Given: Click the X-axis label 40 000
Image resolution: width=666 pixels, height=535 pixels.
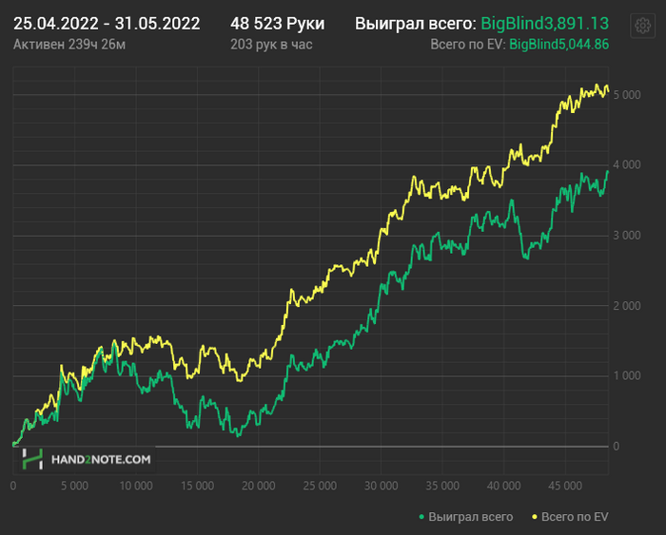Looking at the screenshot, I should [x=503, y=486].
